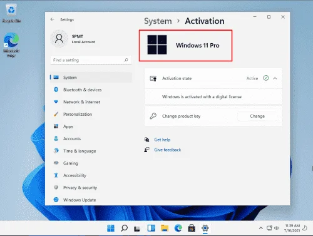
Task: Click the product key icon
Action: click(153, 116)
